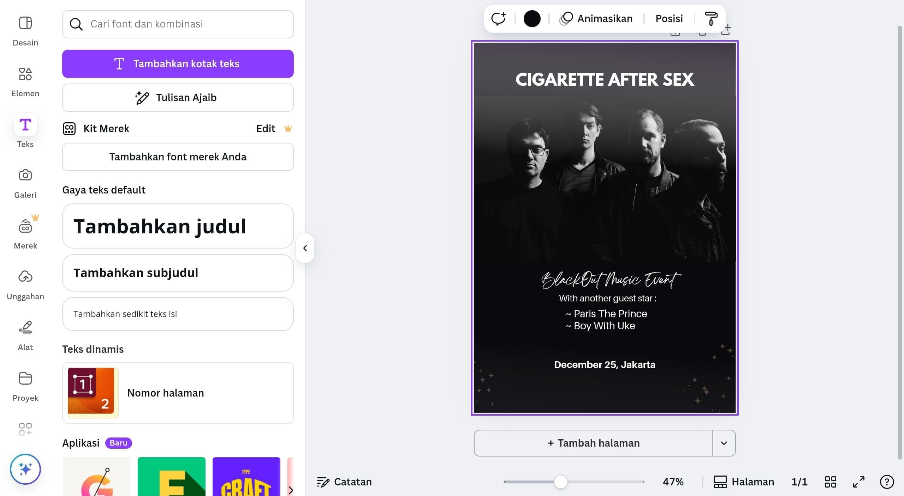The width and height of the screenshot is (904, 496).
Task: Toggle fullscreen presentation mode
Action: click(858, 482)
